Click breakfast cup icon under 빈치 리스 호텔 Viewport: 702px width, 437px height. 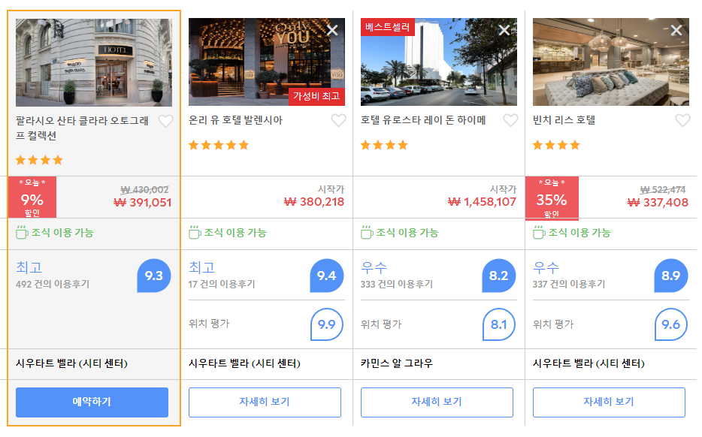coord(539,233)
